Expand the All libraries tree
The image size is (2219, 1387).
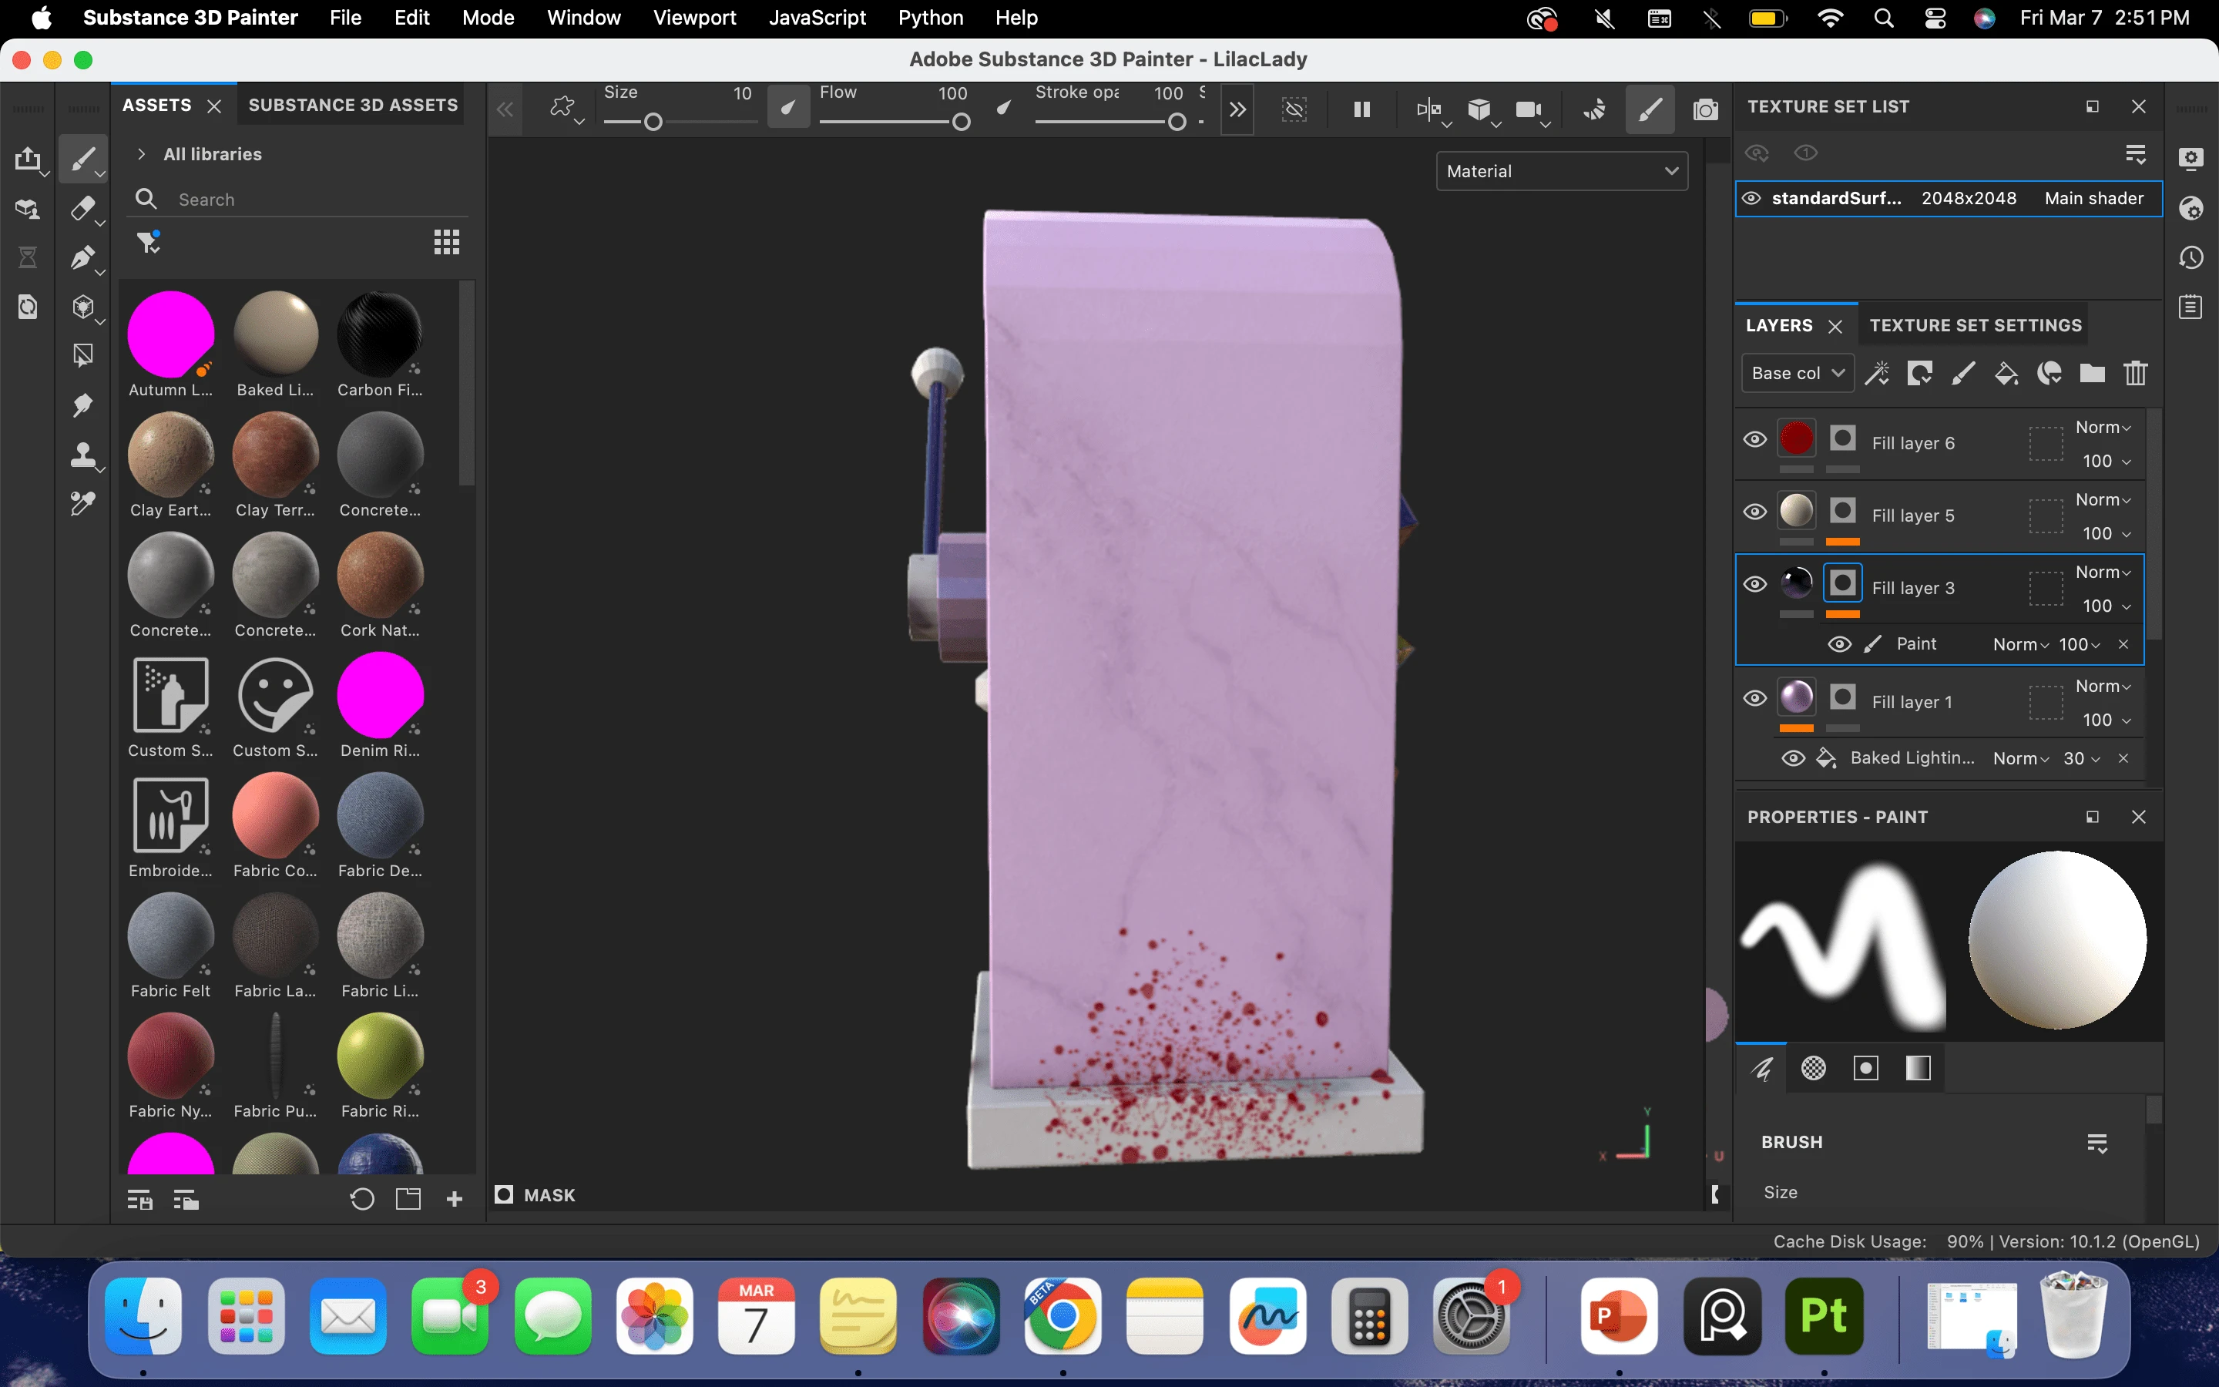point(141,154)
